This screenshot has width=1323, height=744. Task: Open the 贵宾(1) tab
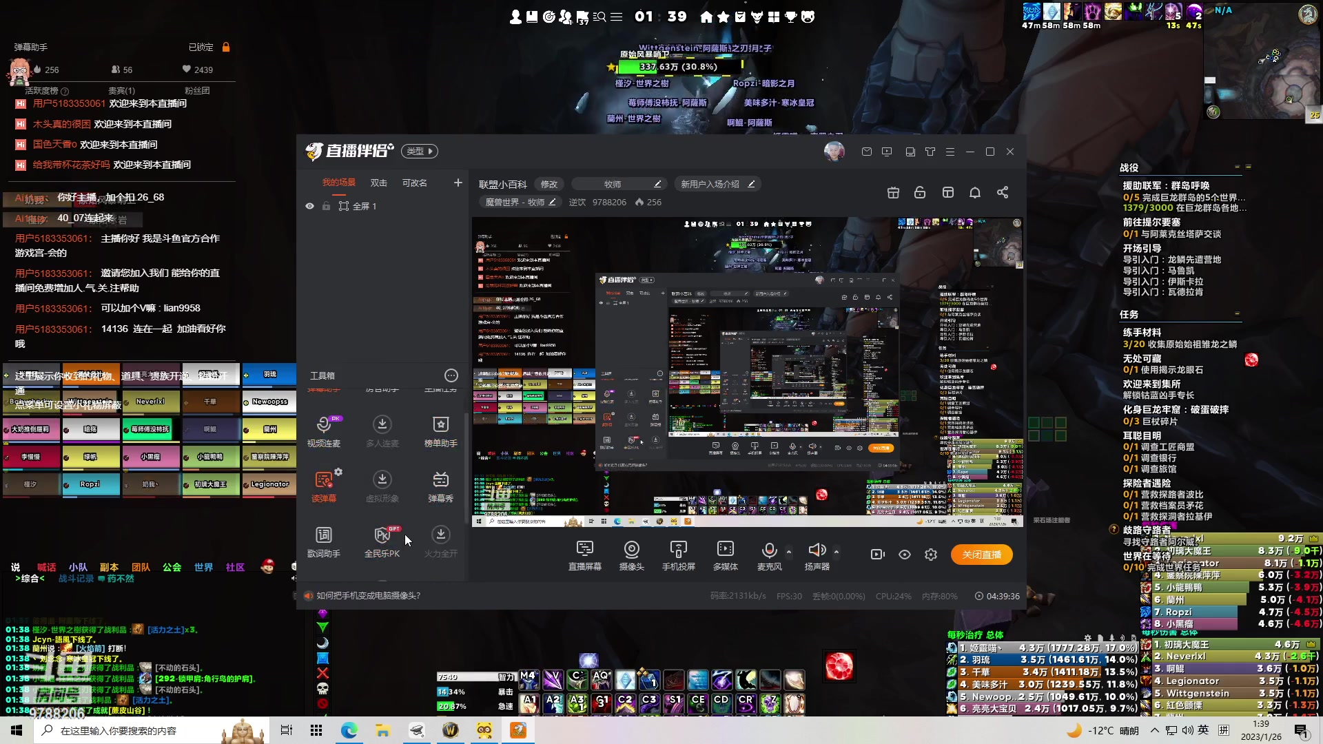(121, 90)
